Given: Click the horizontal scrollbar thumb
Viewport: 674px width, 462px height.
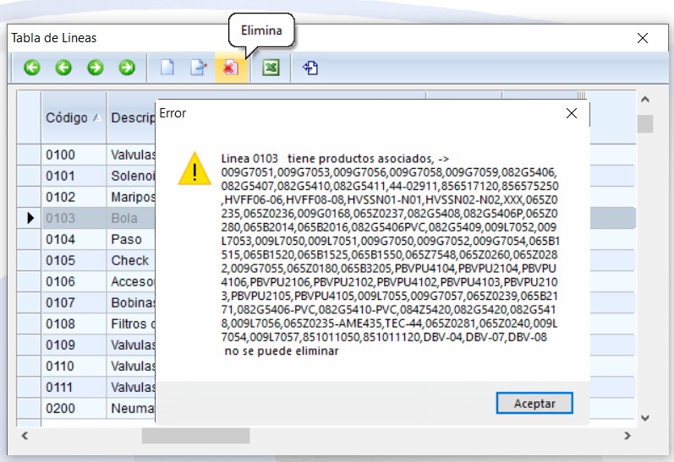Looking at the screenshot, I should (x=195, y=436).
